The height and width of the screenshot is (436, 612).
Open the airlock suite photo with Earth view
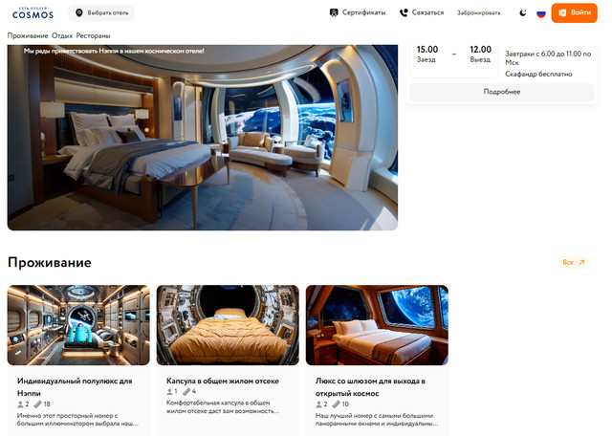[377, 325]
